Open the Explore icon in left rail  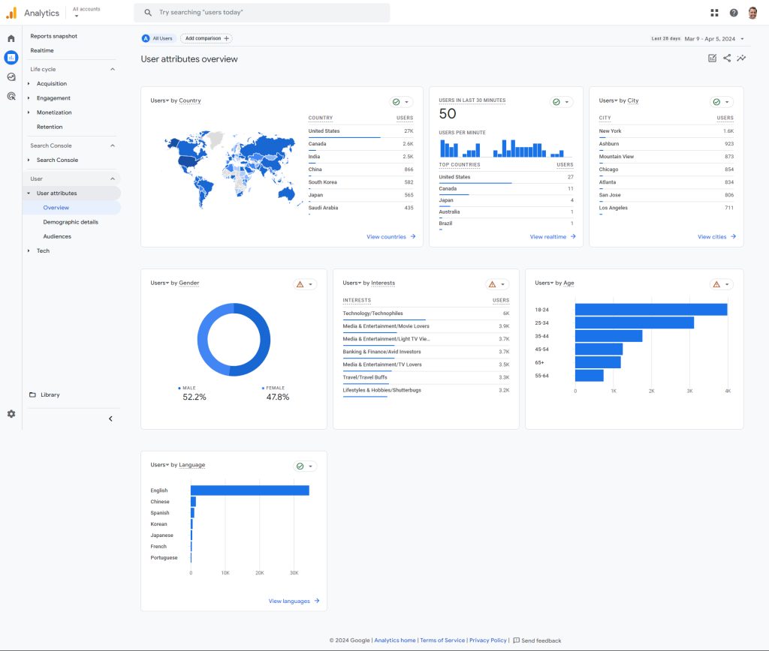(x=11, y=77)
